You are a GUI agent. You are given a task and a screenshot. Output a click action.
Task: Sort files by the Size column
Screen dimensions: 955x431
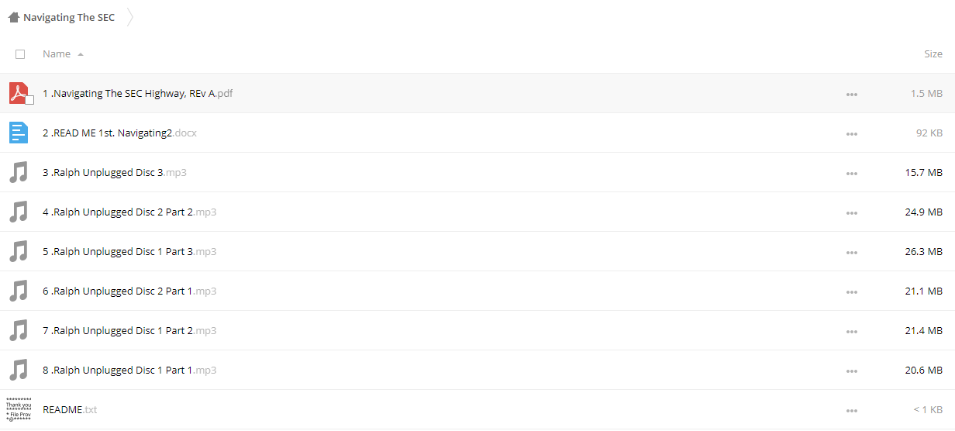(x=933, y=54)
